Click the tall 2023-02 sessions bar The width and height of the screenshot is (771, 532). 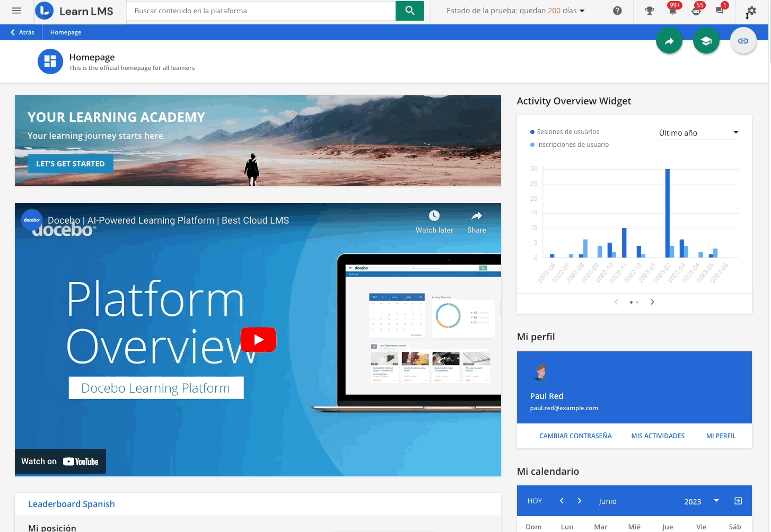(667, 213)
